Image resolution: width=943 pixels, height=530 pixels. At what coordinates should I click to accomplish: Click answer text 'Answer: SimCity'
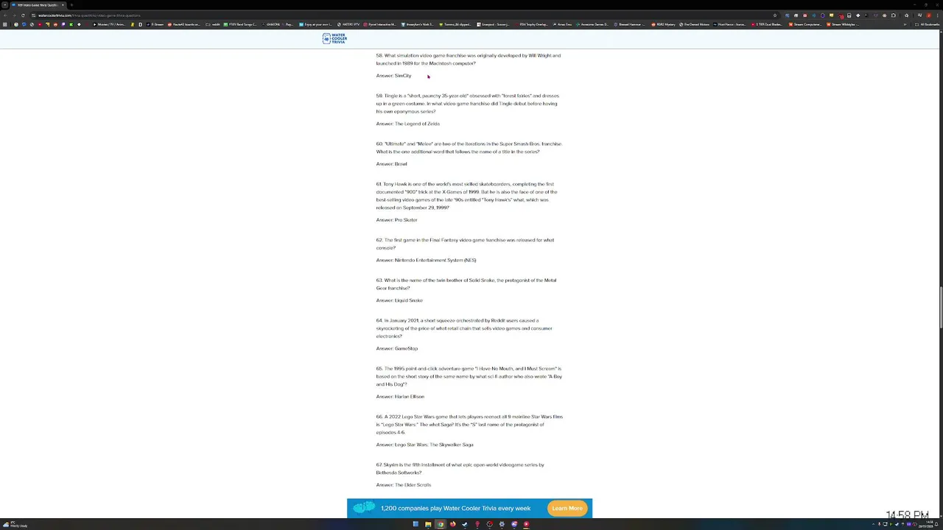pos(393,76)
